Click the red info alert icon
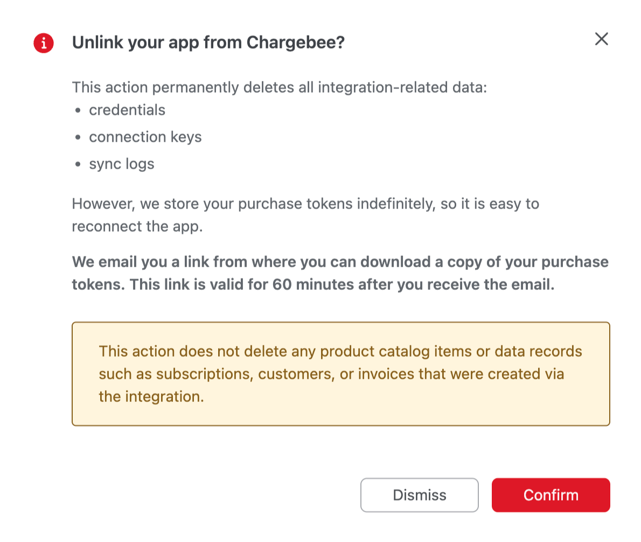Image resolution: width=641 pixels, height=542 pixels. click(x=44, y=43)
